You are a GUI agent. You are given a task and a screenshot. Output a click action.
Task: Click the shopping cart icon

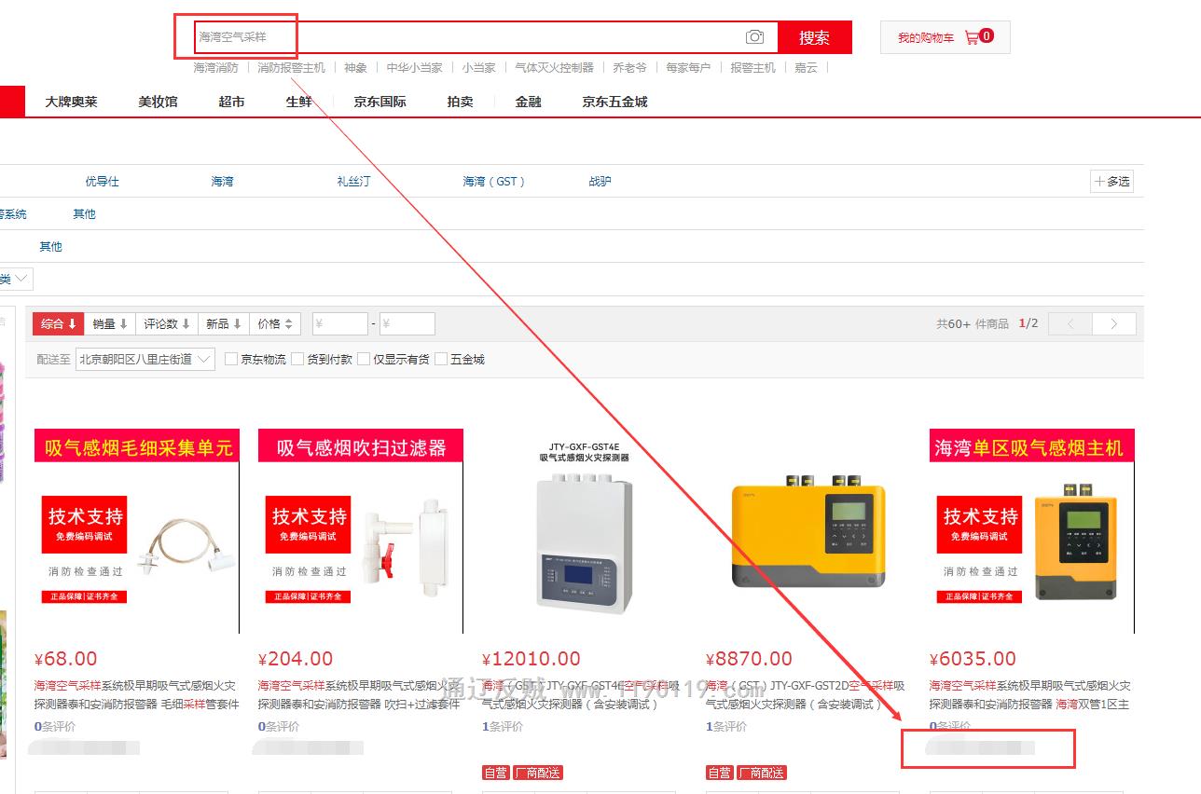click(x=972, y=37)
